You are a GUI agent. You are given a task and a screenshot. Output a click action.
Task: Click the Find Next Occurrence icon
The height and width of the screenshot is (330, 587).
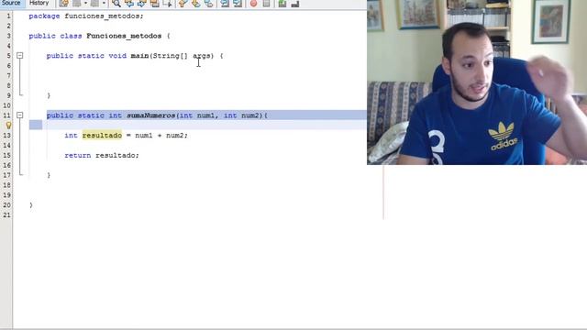[141, 4]
